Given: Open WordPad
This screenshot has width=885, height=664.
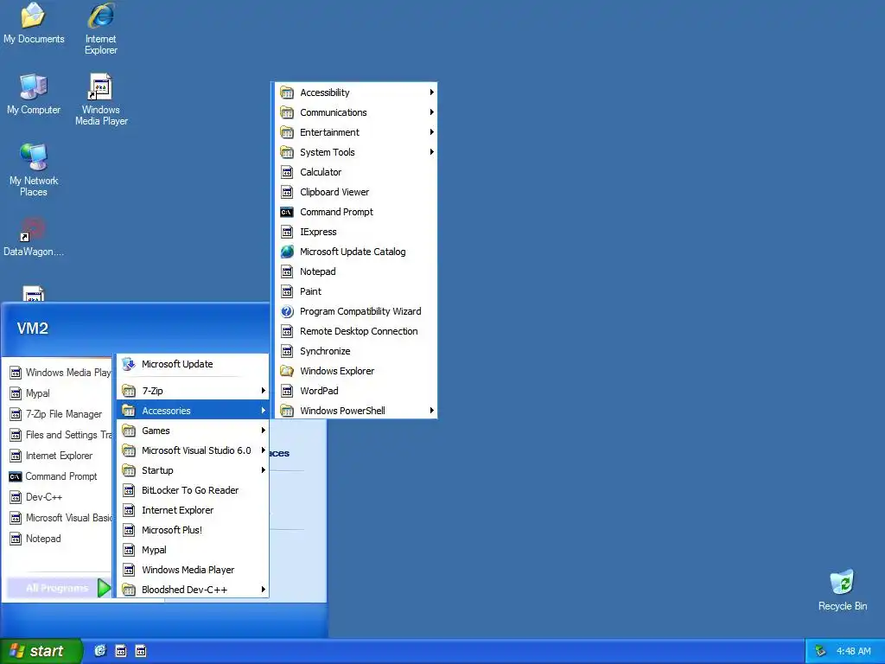Looking at the screenshot, I should coord(356,391).
